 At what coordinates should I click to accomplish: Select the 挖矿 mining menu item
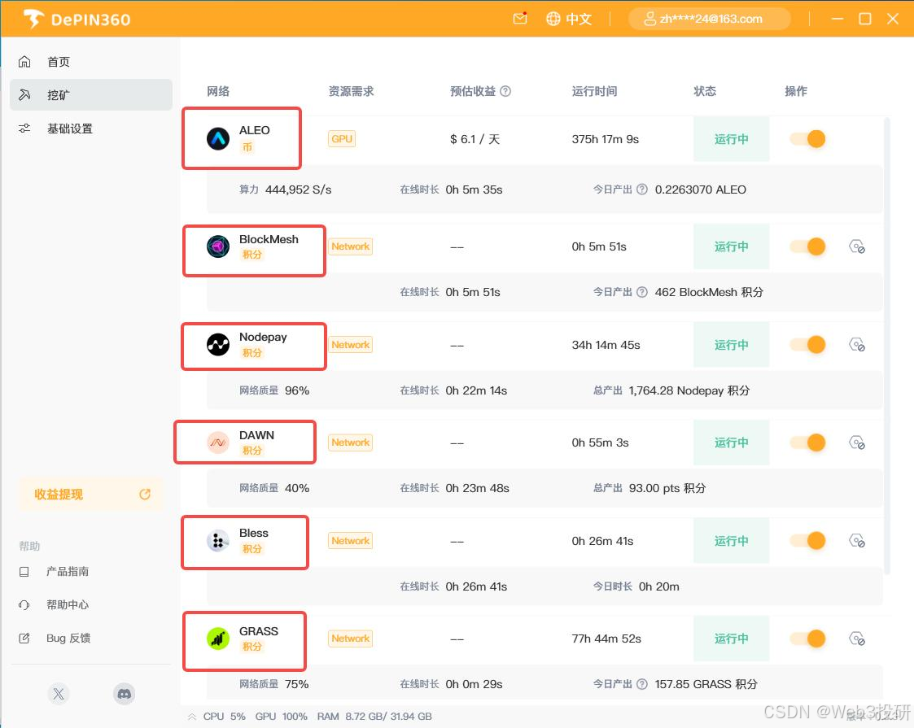pyautogui.click(x=91, y=95)
